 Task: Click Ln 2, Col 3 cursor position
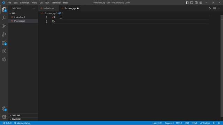[157, 123]
